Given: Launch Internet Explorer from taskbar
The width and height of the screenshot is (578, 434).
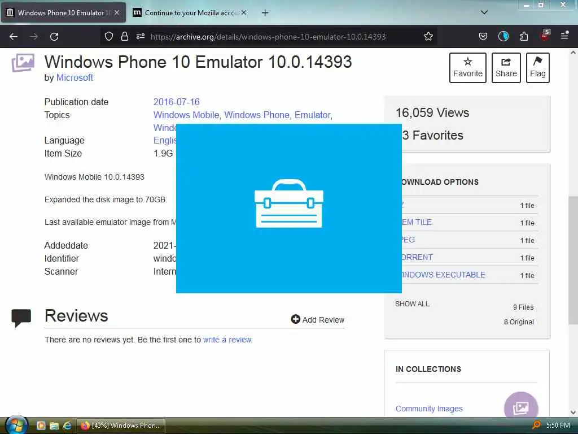Looking at the screenshot, I should [67, 426].
